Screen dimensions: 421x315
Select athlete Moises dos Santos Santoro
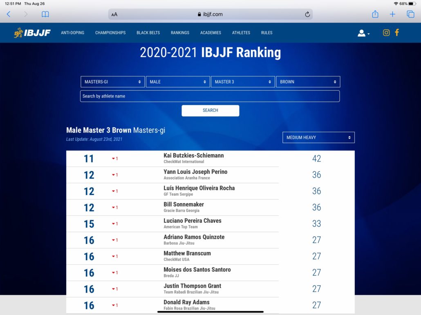(197, 270)
